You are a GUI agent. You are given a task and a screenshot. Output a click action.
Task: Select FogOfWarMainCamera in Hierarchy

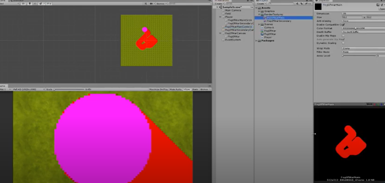tap(238, 27)
